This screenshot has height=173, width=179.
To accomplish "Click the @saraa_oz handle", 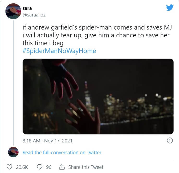I will pyautogui.click(x=34, y=15).
